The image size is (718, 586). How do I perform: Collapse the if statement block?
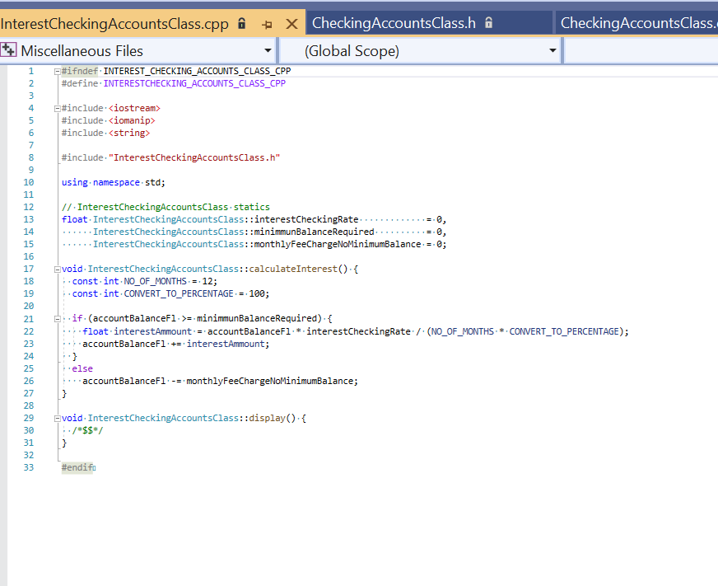(56, 318)
